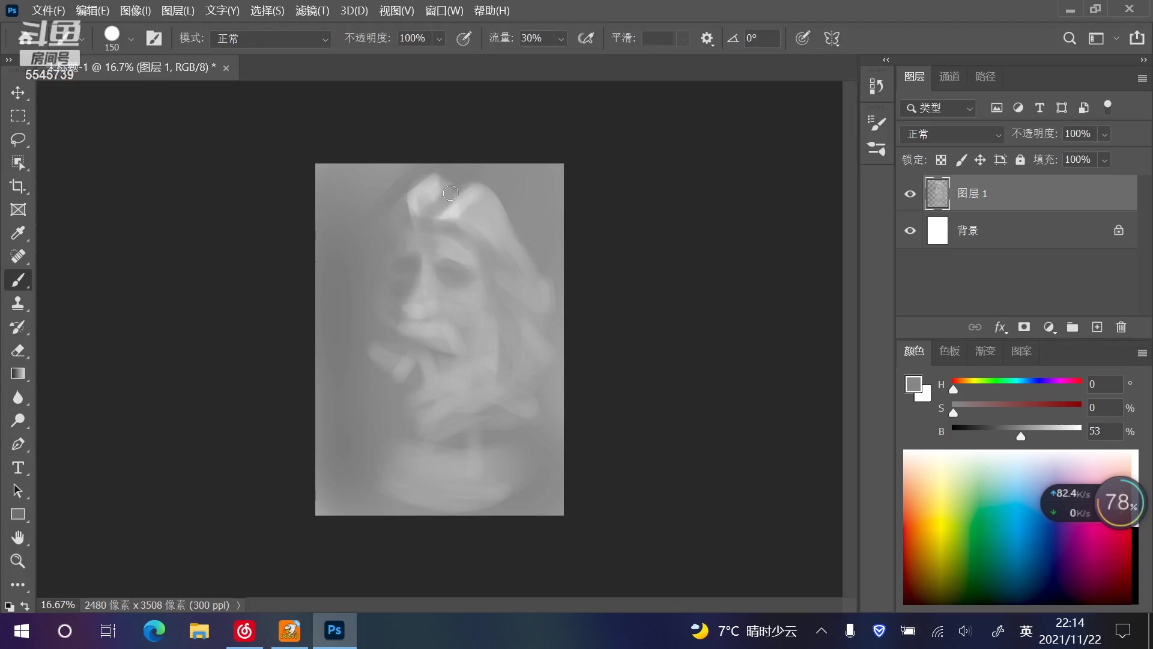The height and width of the screenshot is (649, 1153).
Task: Toggle lock image pixels
Action: [x=961, y=160]
